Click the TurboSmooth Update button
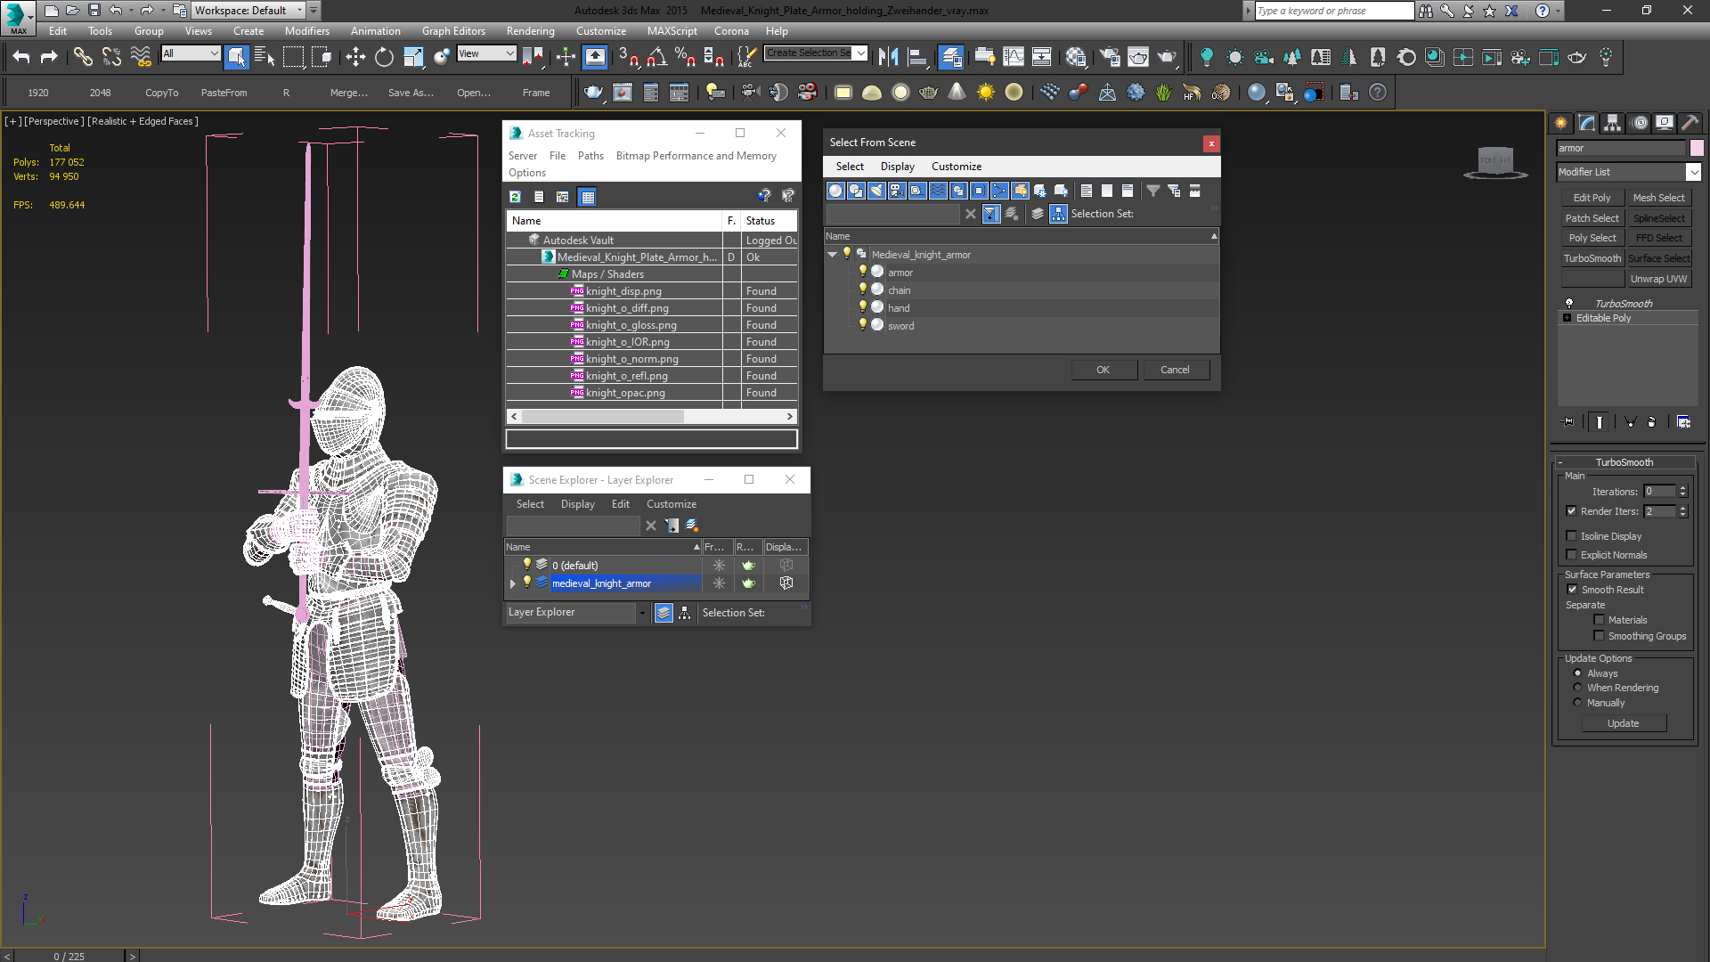The height and width of the screenshot is (962, 1710). pyautogui.click(x=1623, y=723)
